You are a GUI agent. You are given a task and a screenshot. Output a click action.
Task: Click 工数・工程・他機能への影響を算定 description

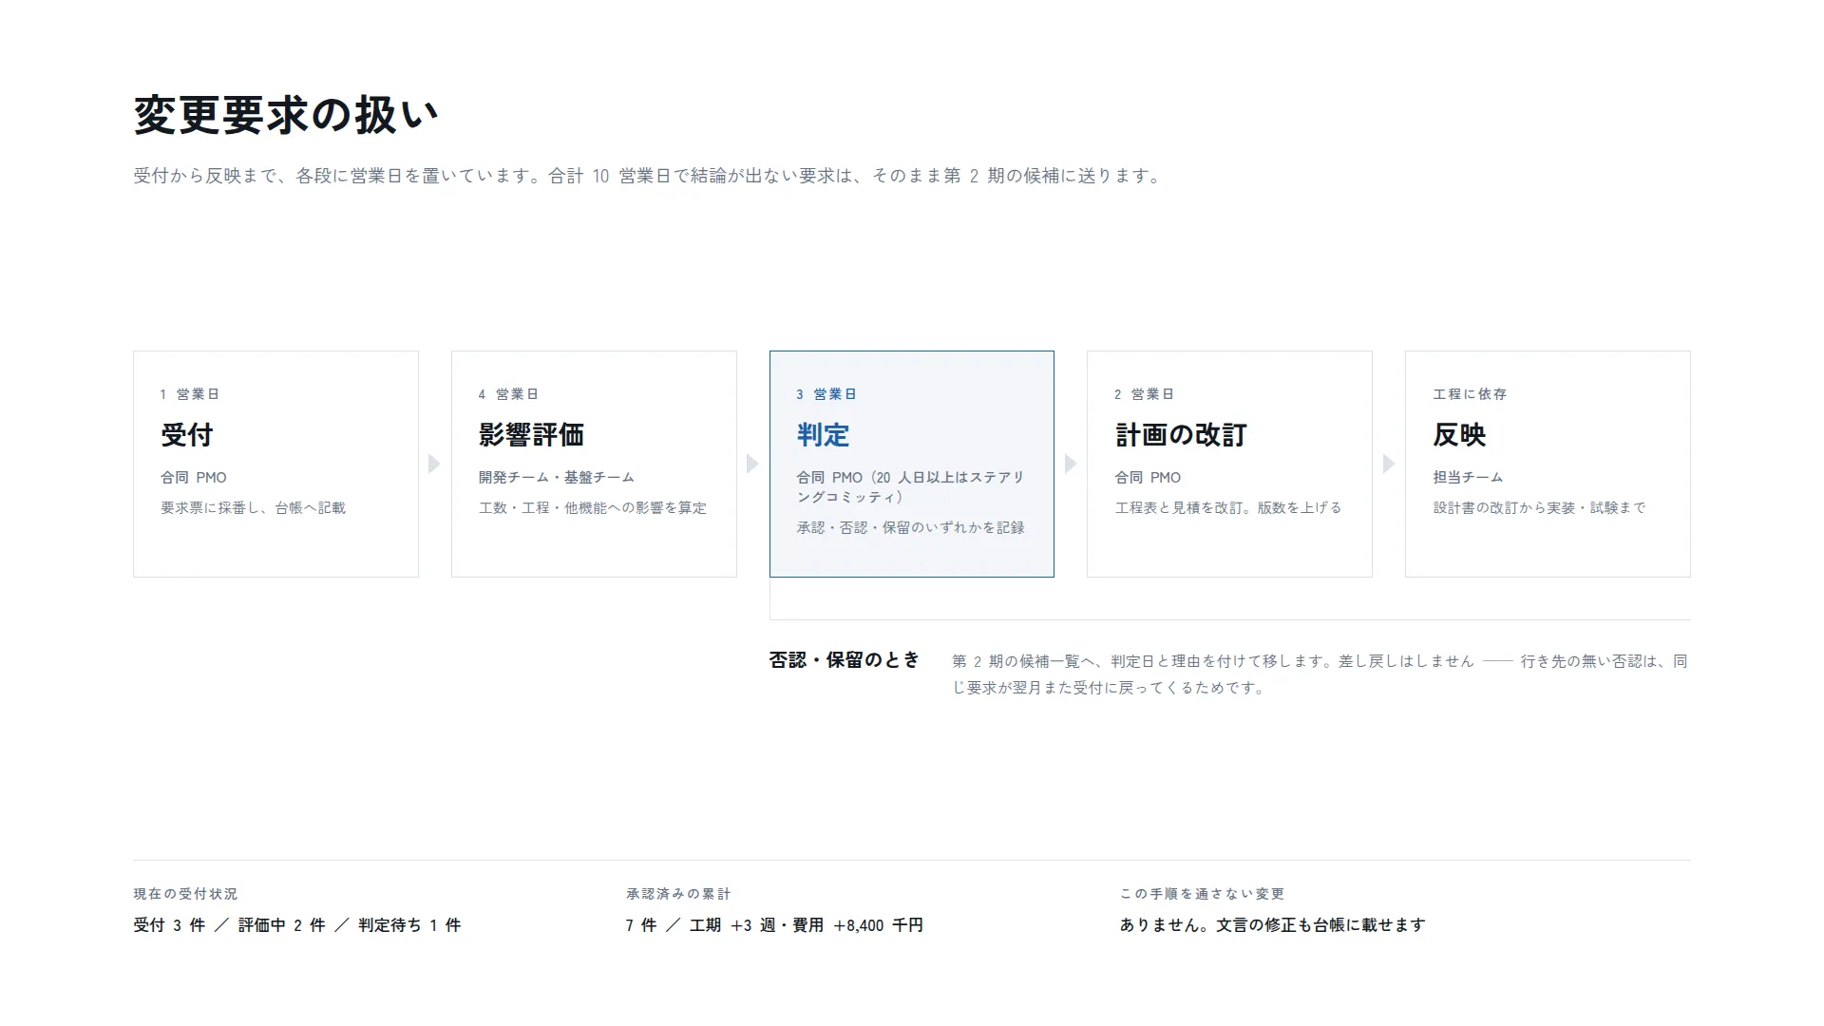[593, 508]
